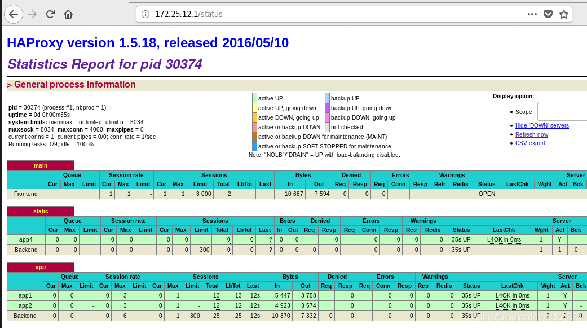The image size is (587, 328).
Task: Click the General process information header
Action: (x=74, y=84)
